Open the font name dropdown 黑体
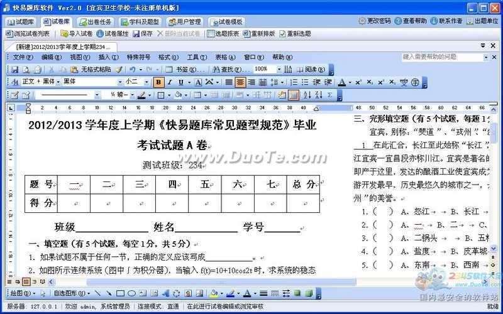The image size is (503, 314). point(120,82)
